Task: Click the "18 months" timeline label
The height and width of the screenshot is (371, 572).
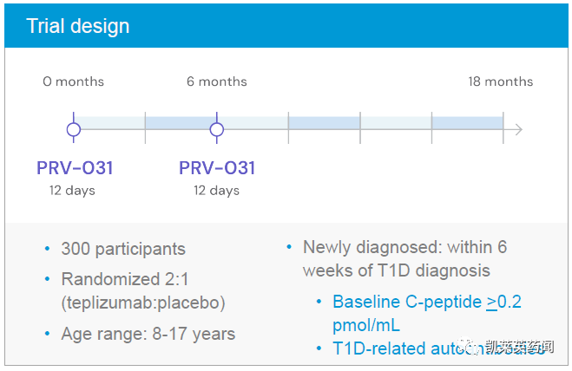Action: [501, 81]
